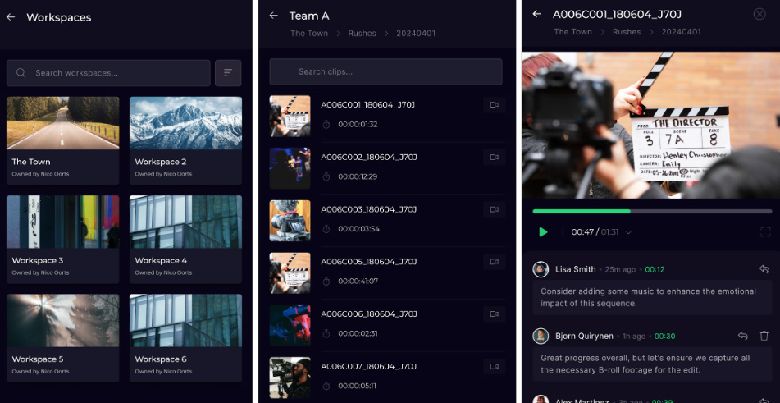The width and height of the screenshot is (780, 403).
Task: Click thumbnail of clip A006C006
Action: (x=290, y=325)
